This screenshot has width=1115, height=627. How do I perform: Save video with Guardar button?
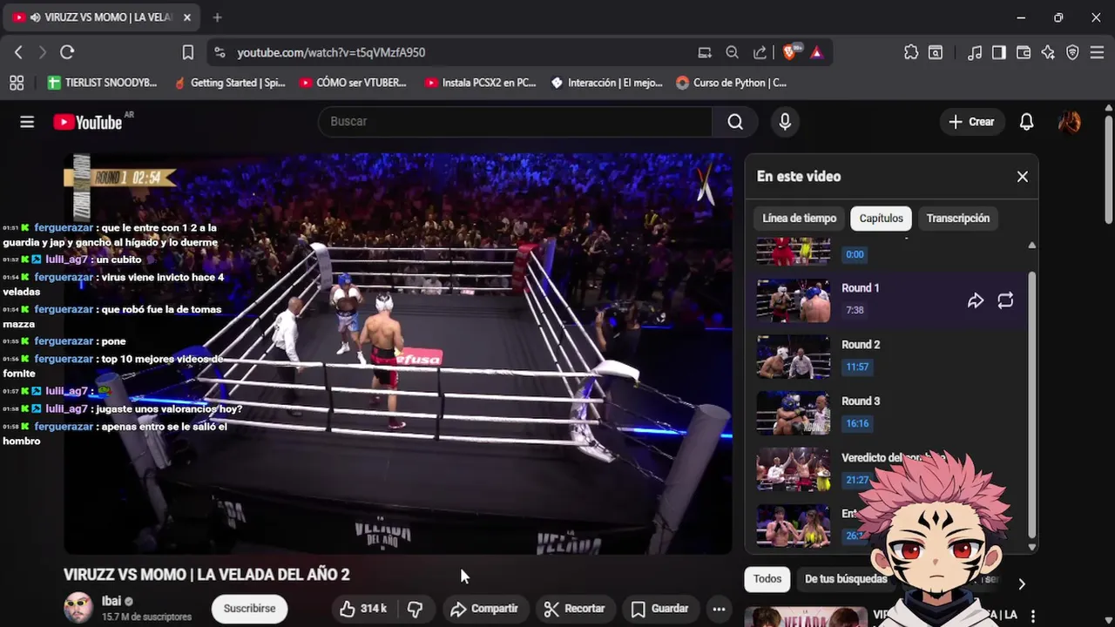[x=659, y=609]
